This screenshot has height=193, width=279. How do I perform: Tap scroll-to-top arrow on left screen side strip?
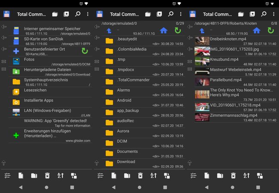point(4,163)
